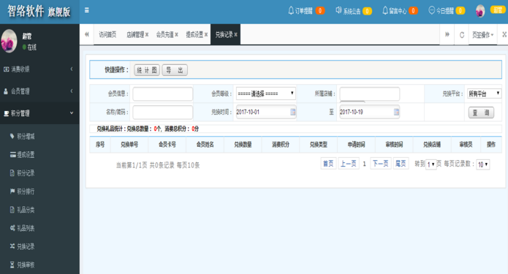Open the 订单提醒 bell notification
This screenshot has width=508, height=274.
[291, 11]
